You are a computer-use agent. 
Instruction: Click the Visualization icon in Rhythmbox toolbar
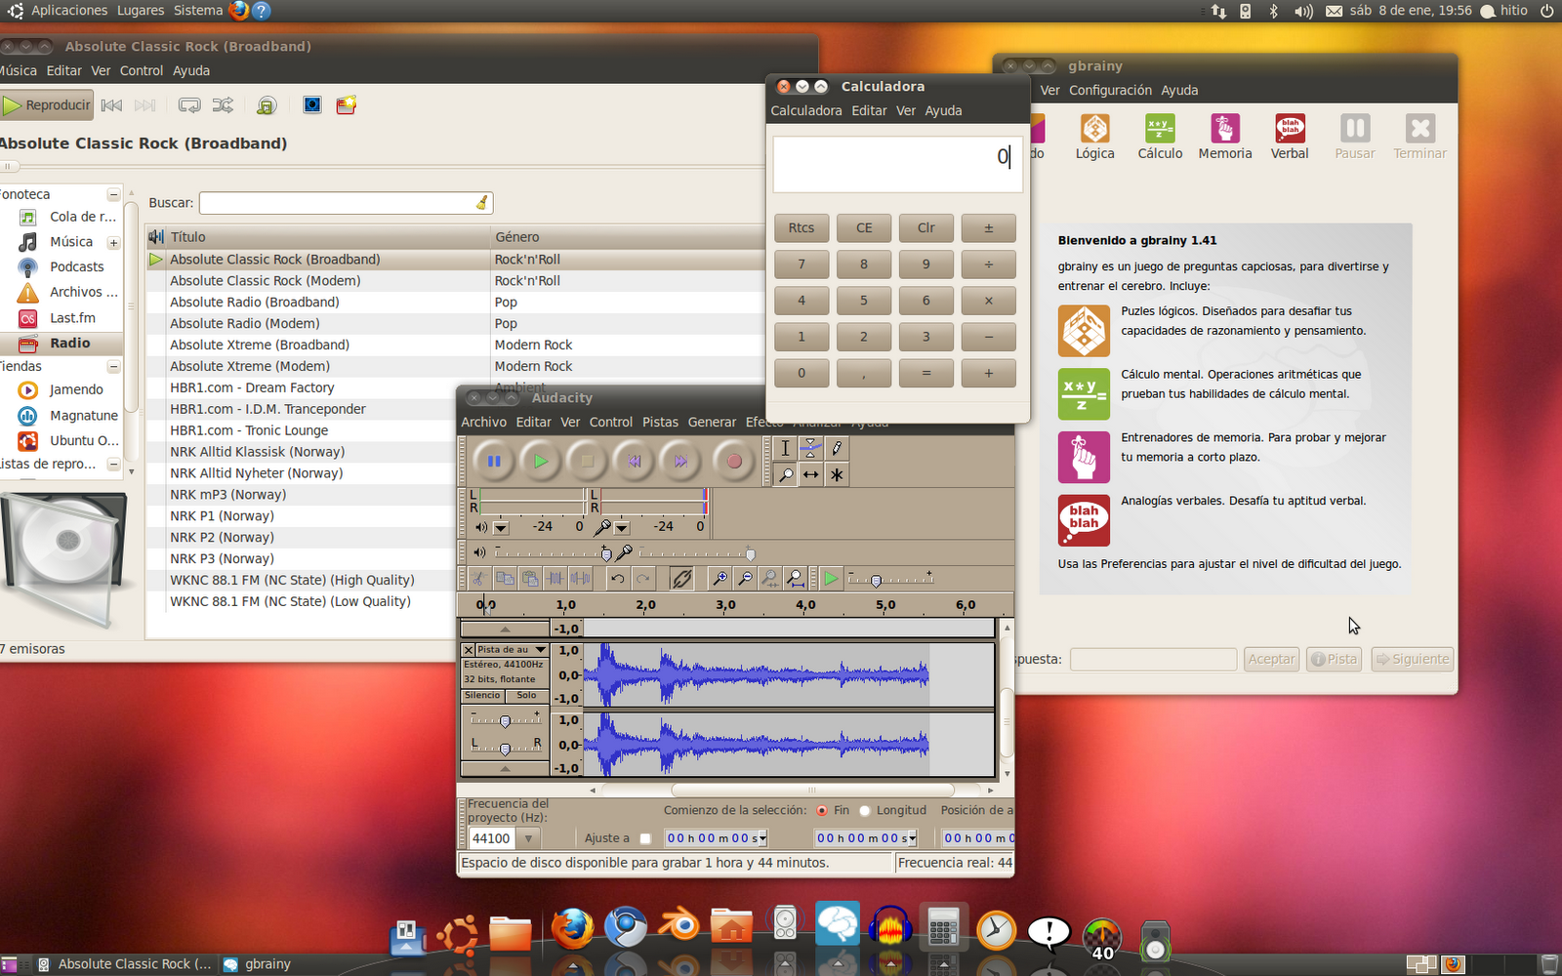(312, 105)
